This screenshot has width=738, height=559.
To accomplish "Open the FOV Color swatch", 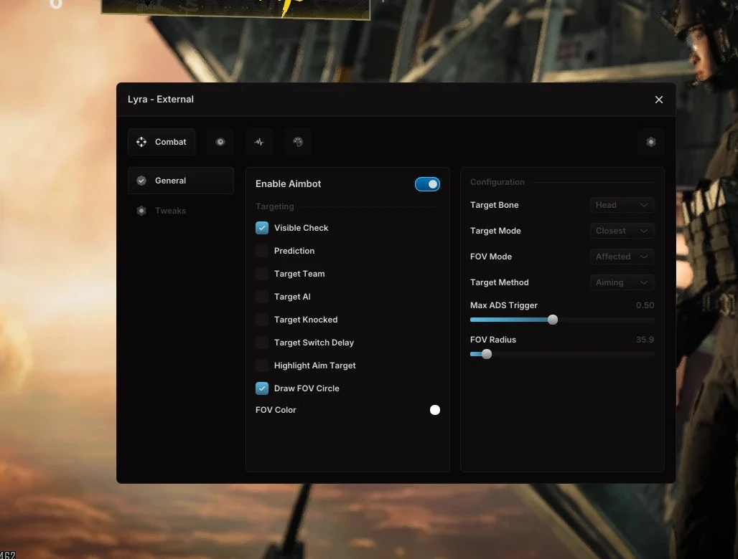I will (x=435, y=410).
